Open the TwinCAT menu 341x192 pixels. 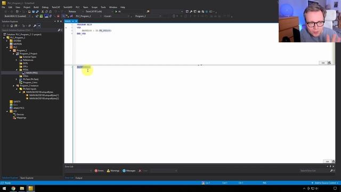pyautogui.click(x=55, y=7)
